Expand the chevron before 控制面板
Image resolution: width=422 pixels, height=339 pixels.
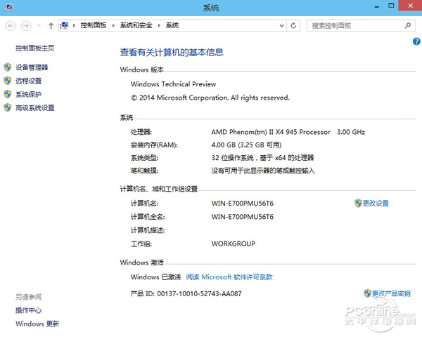(74, 25)
